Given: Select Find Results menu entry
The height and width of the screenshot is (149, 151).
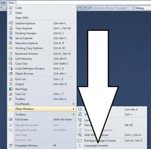Looking at the screenshot, I should click(42, 104).
